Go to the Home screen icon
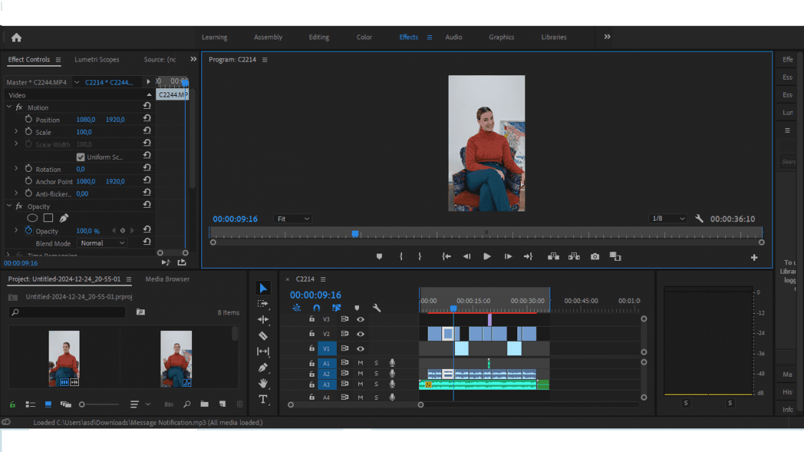 (16, 37)
